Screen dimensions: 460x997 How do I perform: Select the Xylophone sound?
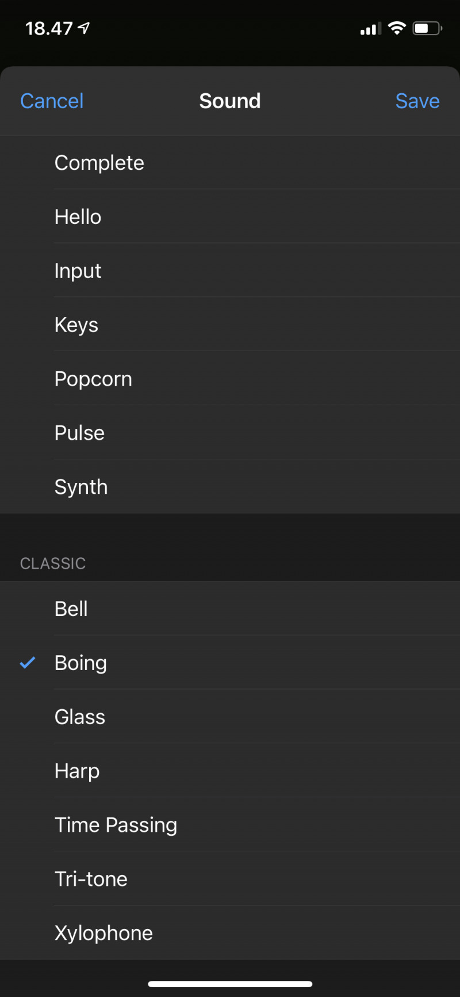tap(103, 933)
